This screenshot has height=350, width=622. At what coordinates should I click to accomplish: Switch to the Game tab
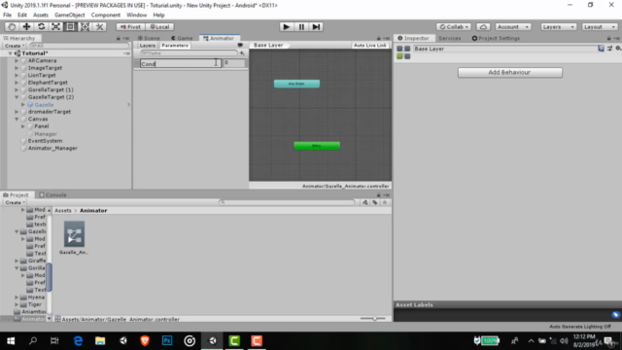pos(182,38)
